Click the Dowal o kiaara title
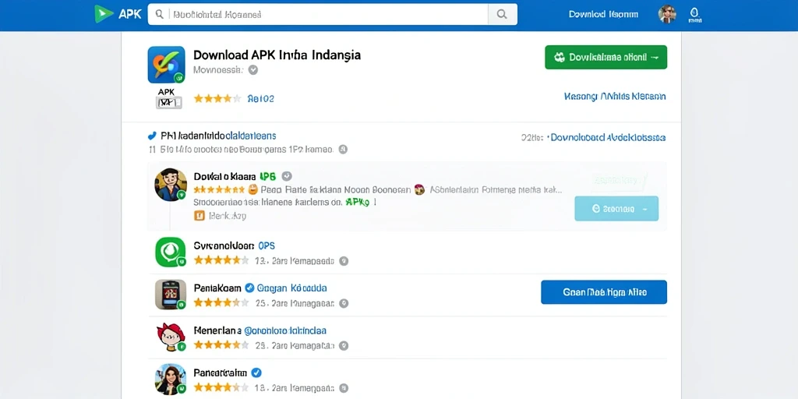Image resolution: width=798 pixels, height=399 pixels. click(224, 176)
